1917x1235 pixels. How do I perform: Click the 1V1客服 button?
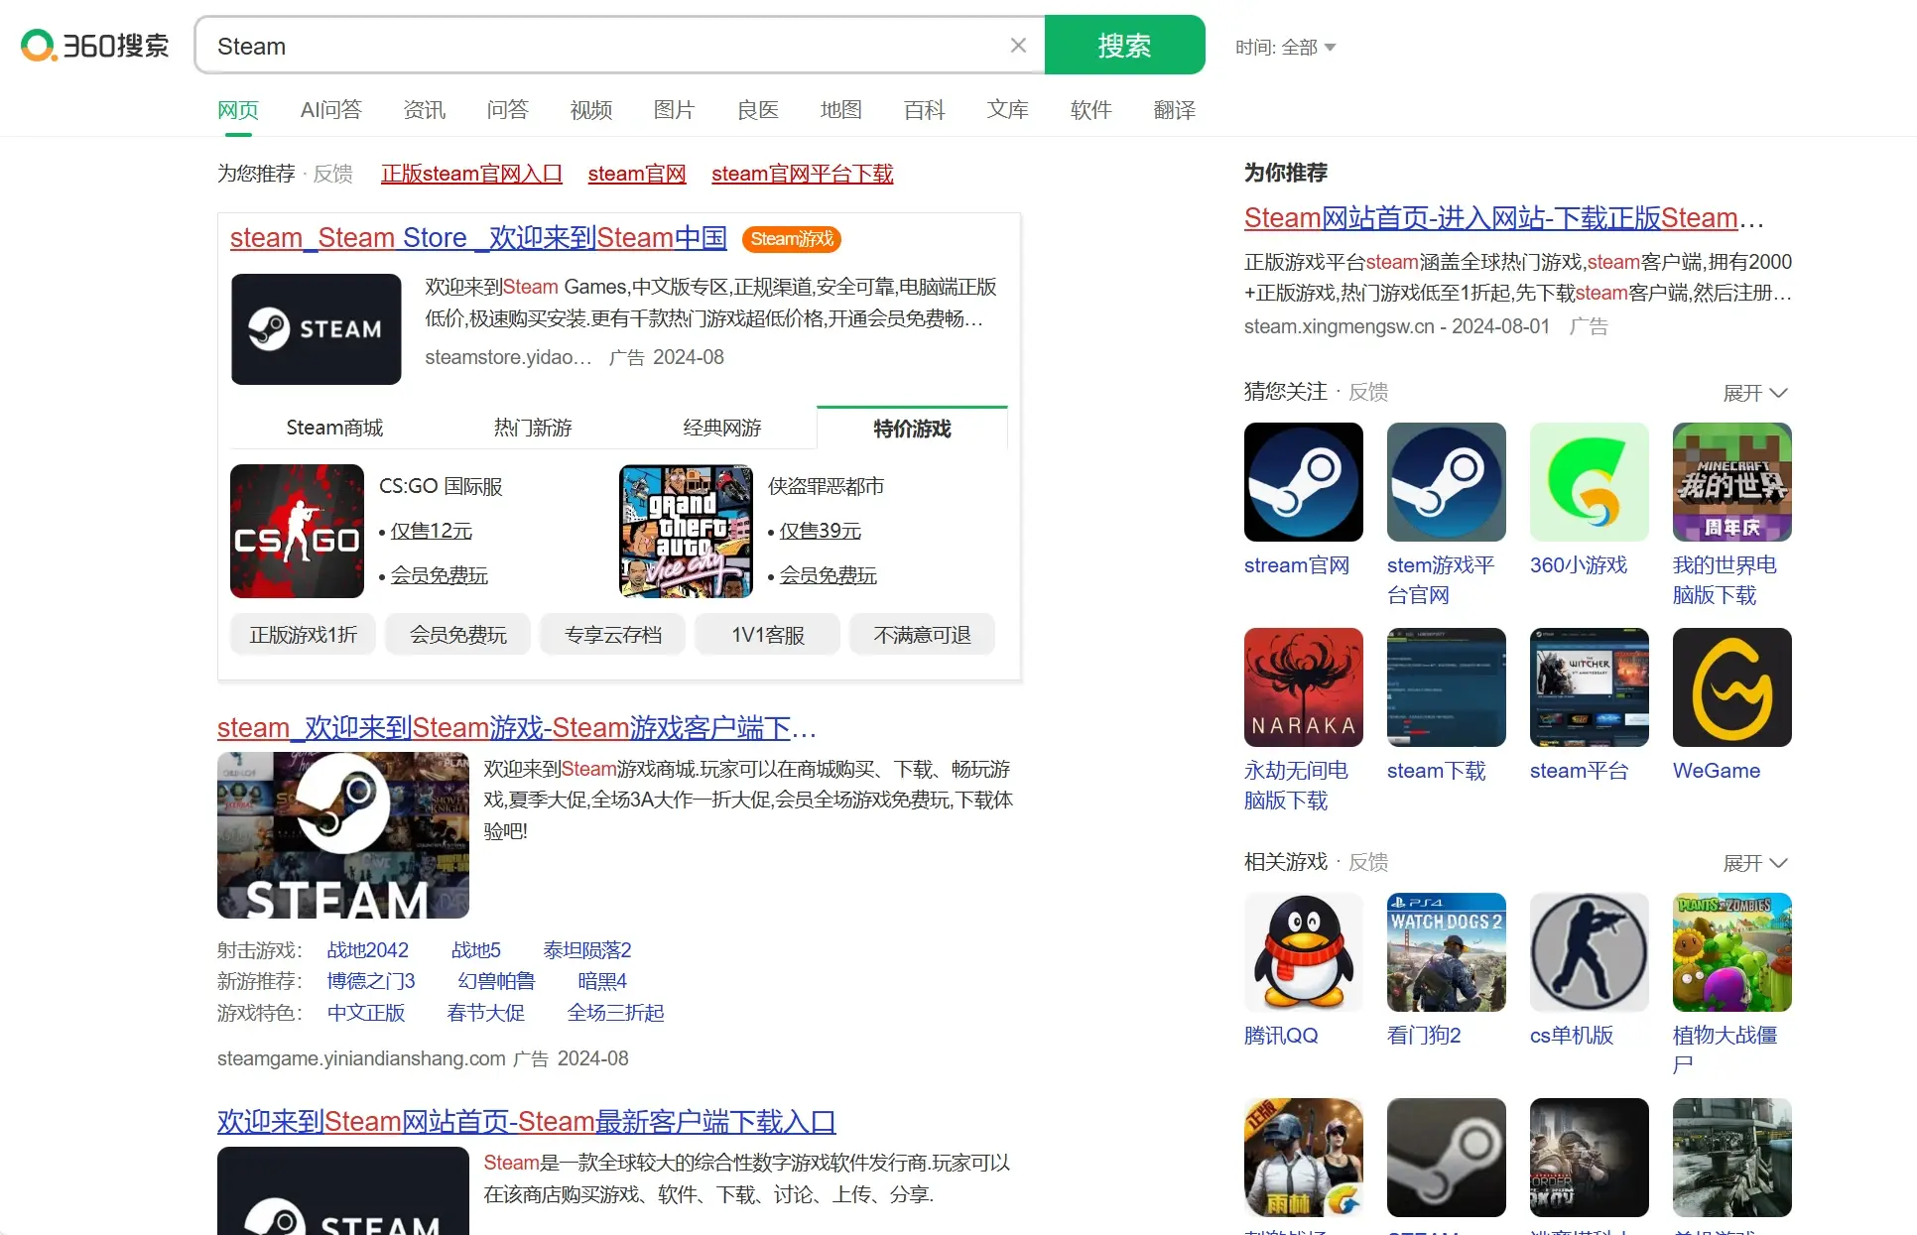(x=767, y=635)
